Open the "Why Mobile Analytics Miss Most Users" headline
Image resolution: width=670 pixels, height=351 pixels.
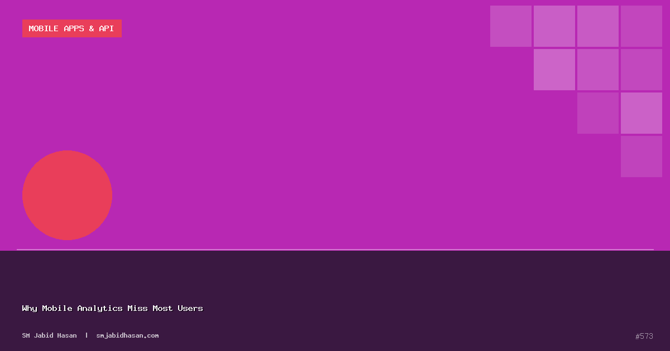click(112, 308)
